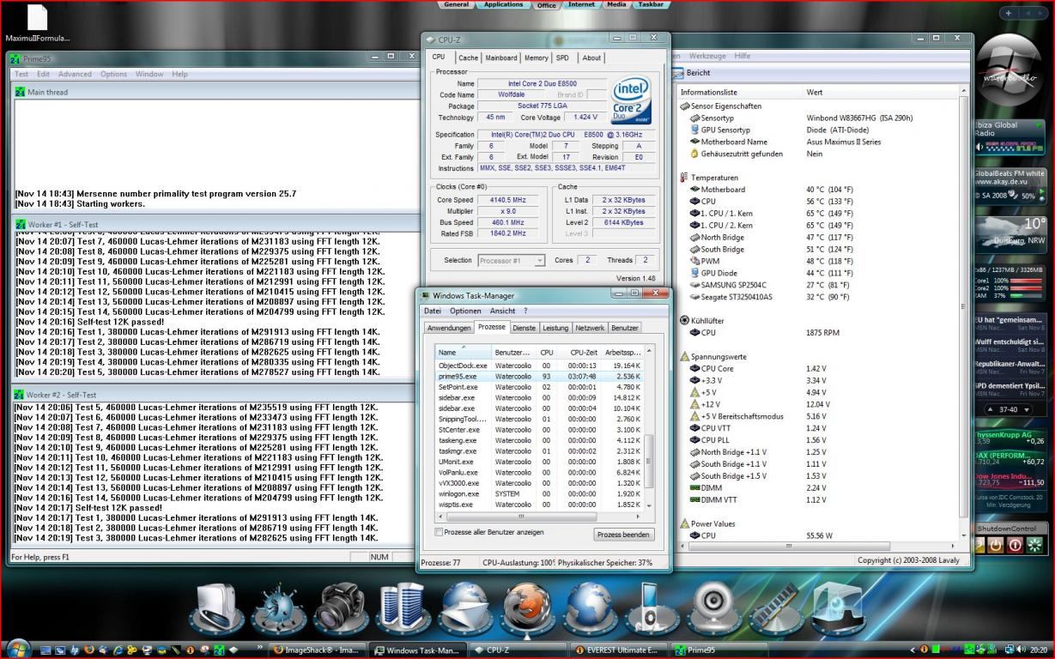Click the Intel Core 2 Duo logo

click(633, 100)
